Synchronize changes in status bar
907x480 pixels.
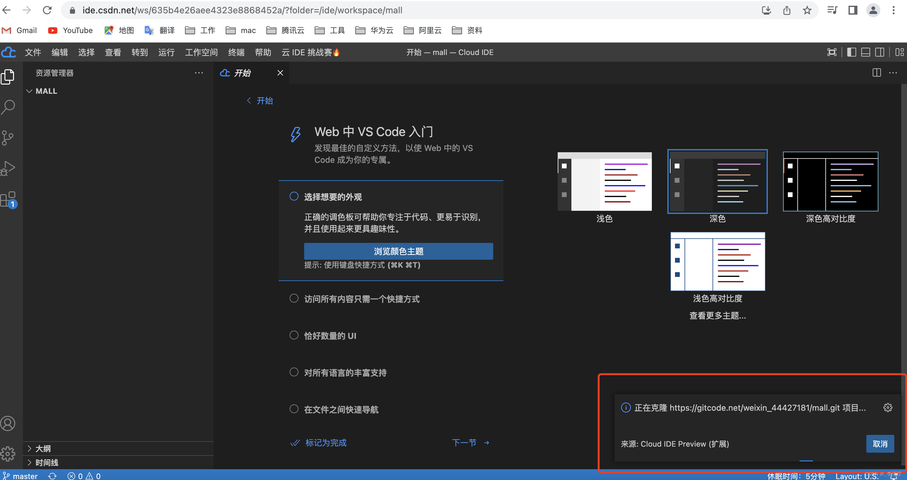click(x=52, y=476)
